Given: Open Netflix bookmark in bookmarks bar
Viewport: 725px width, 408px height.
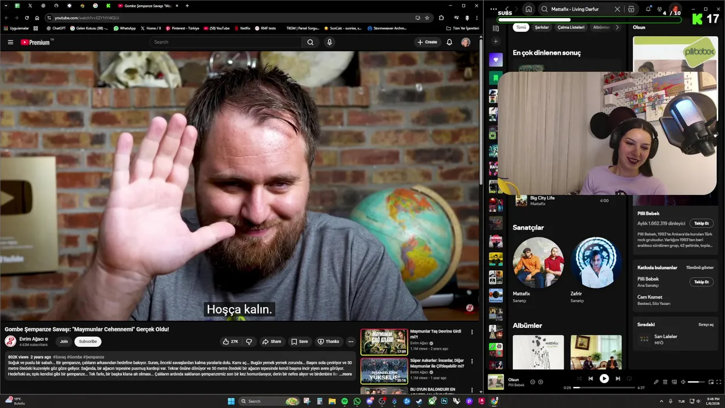Looking at the screenshot, I should 242,28.
